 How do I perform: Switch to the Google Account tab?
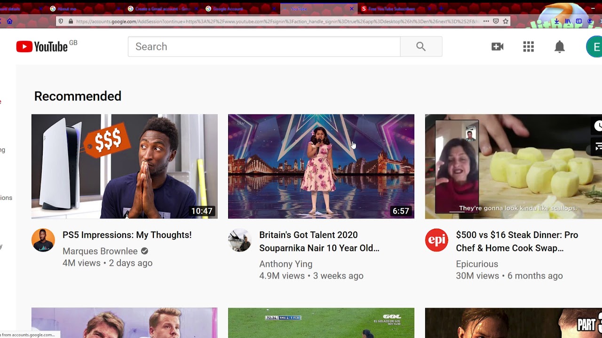pos(240,8)
